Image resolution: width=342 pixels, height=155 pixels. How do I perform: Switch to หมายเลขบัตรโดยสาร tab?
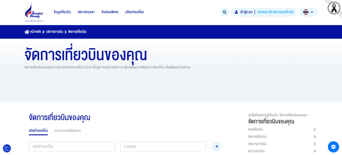click(68, 131)
